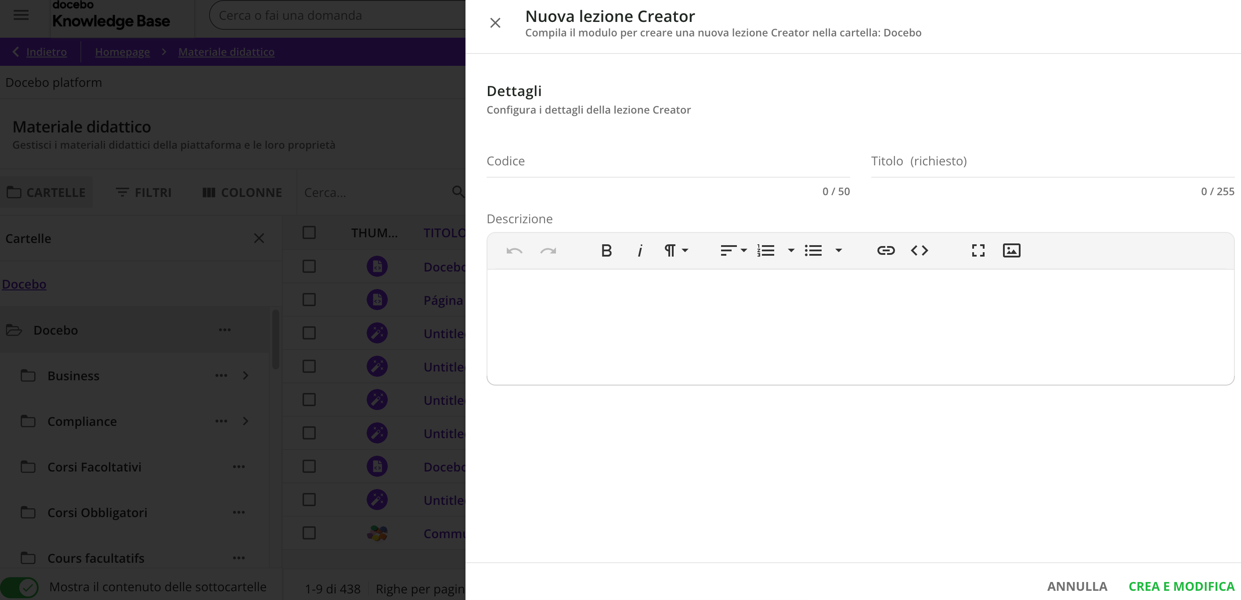The width and height of the screenshot is (1241, 600).
Task: Open code view in description editor
Action: click(919, 251)
